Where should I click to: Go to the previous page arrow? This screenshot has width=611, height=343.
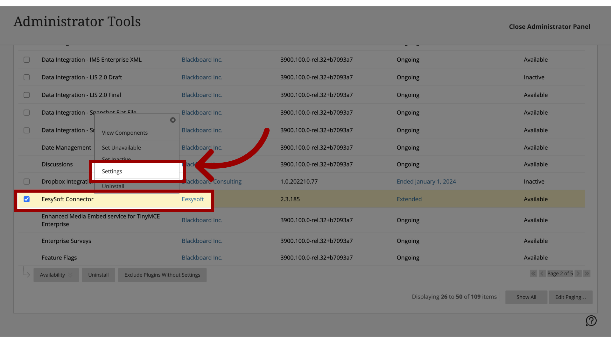[542, 273]
